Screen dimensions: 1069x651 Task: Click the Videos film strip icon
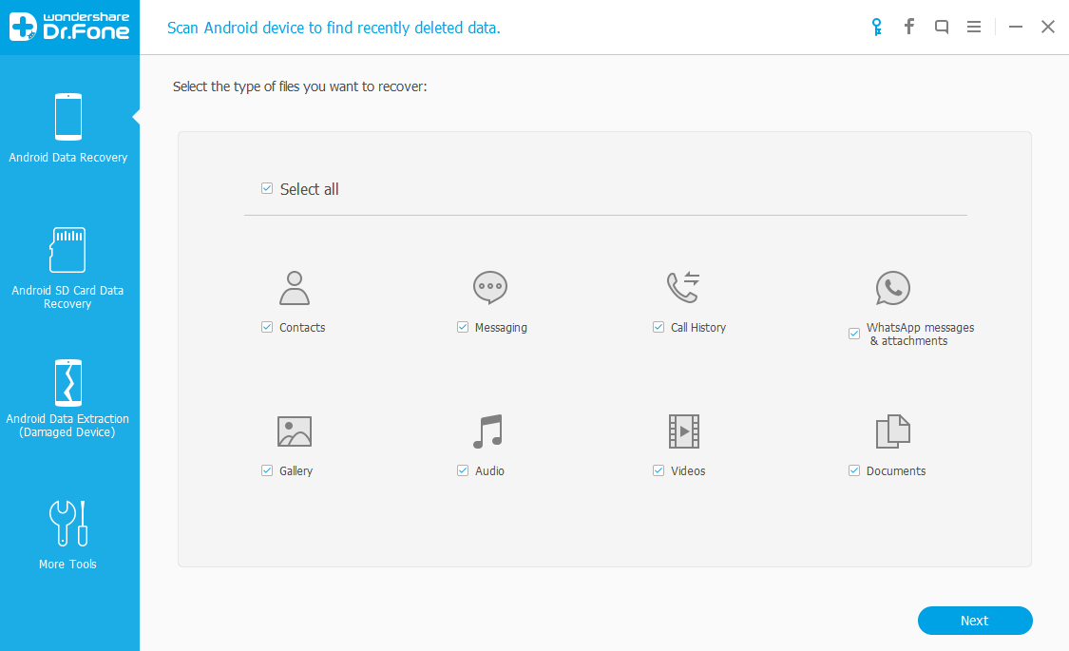[684, 431]
